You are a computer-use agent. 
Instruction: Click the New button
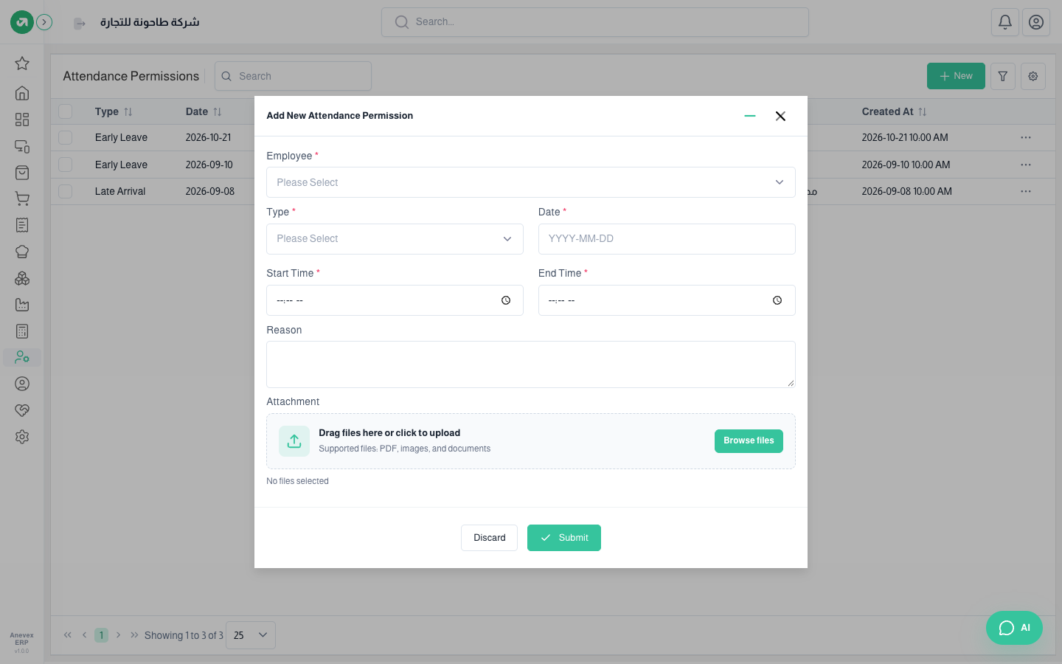(x=956, y=76)
